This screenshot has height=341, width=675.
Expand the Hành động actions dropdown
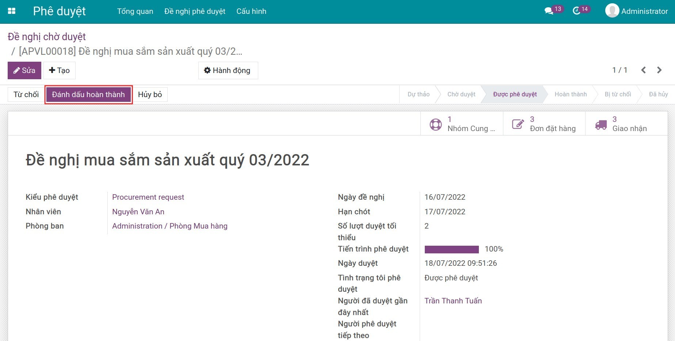pyautogui.click(x=228, y=70)
